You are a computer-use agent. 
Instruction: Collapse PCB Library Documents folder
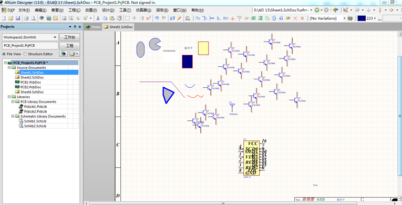(13, 101)
